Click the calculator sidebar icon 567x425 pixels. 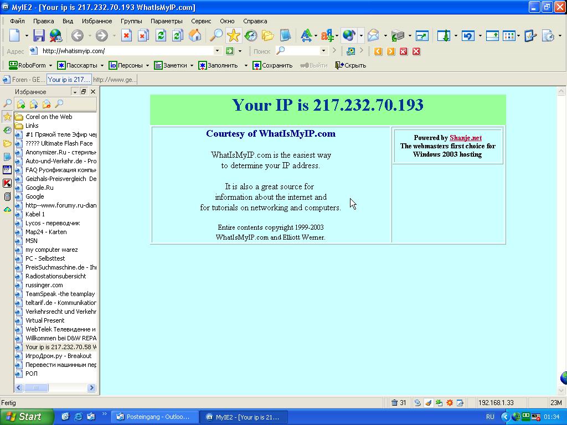[7, 196]
